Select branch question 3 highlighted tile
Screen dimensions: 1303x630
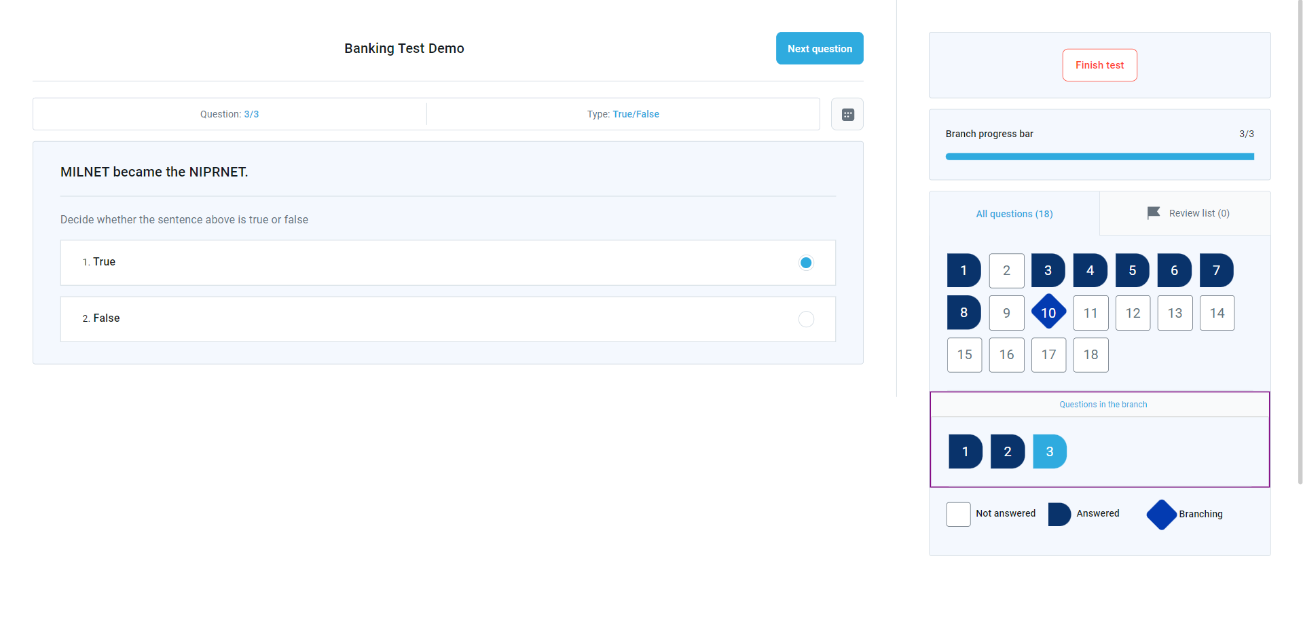tap(1049, 451)
